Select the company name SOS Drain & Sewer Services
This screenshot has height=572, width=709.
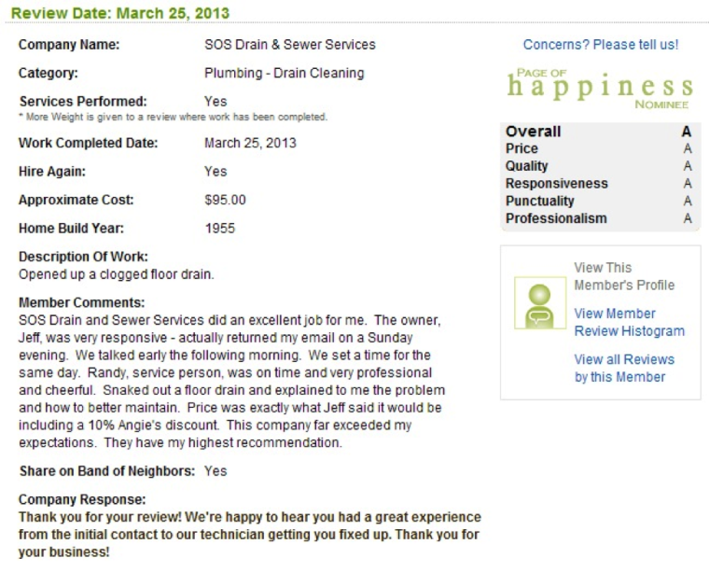point(290,44)
